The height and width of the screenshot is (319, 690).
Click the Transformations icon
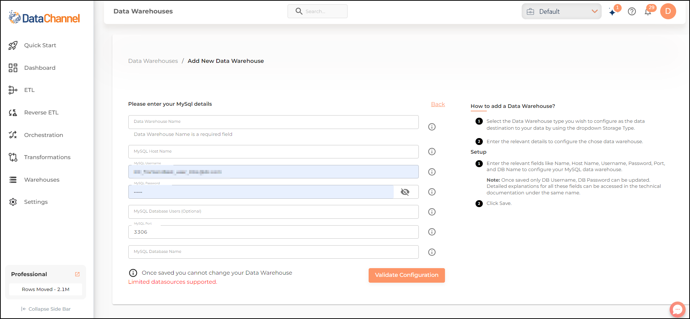[13, 157]
